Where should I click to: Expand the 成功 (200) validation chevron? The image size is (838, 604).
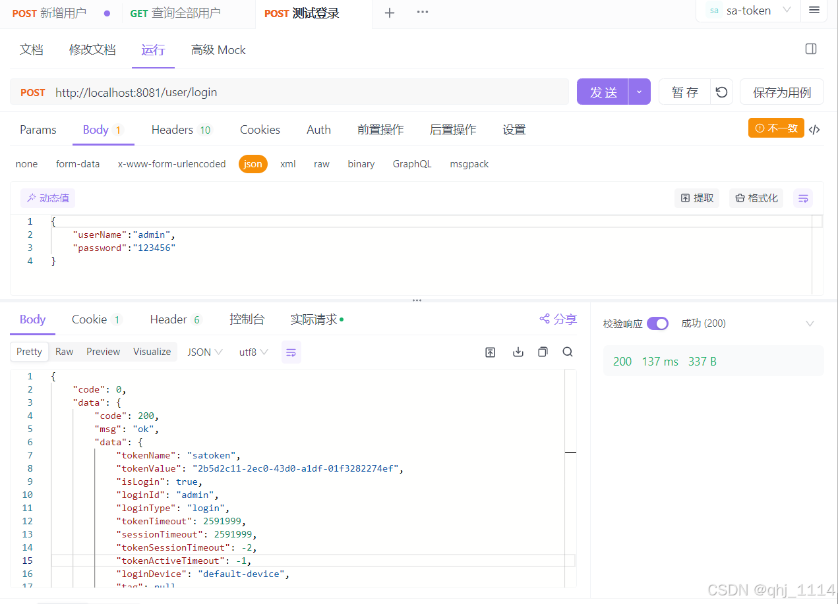tap(810, 323)
